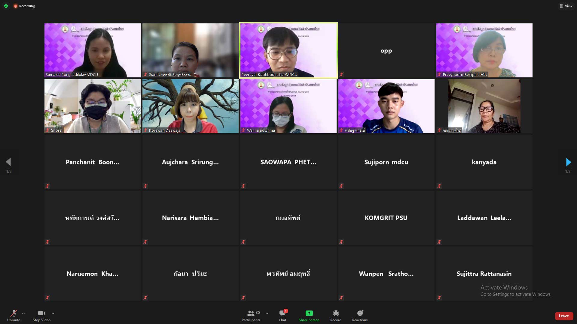Unmute the microphone
577x324 pixels.
(x=14, y=313)
